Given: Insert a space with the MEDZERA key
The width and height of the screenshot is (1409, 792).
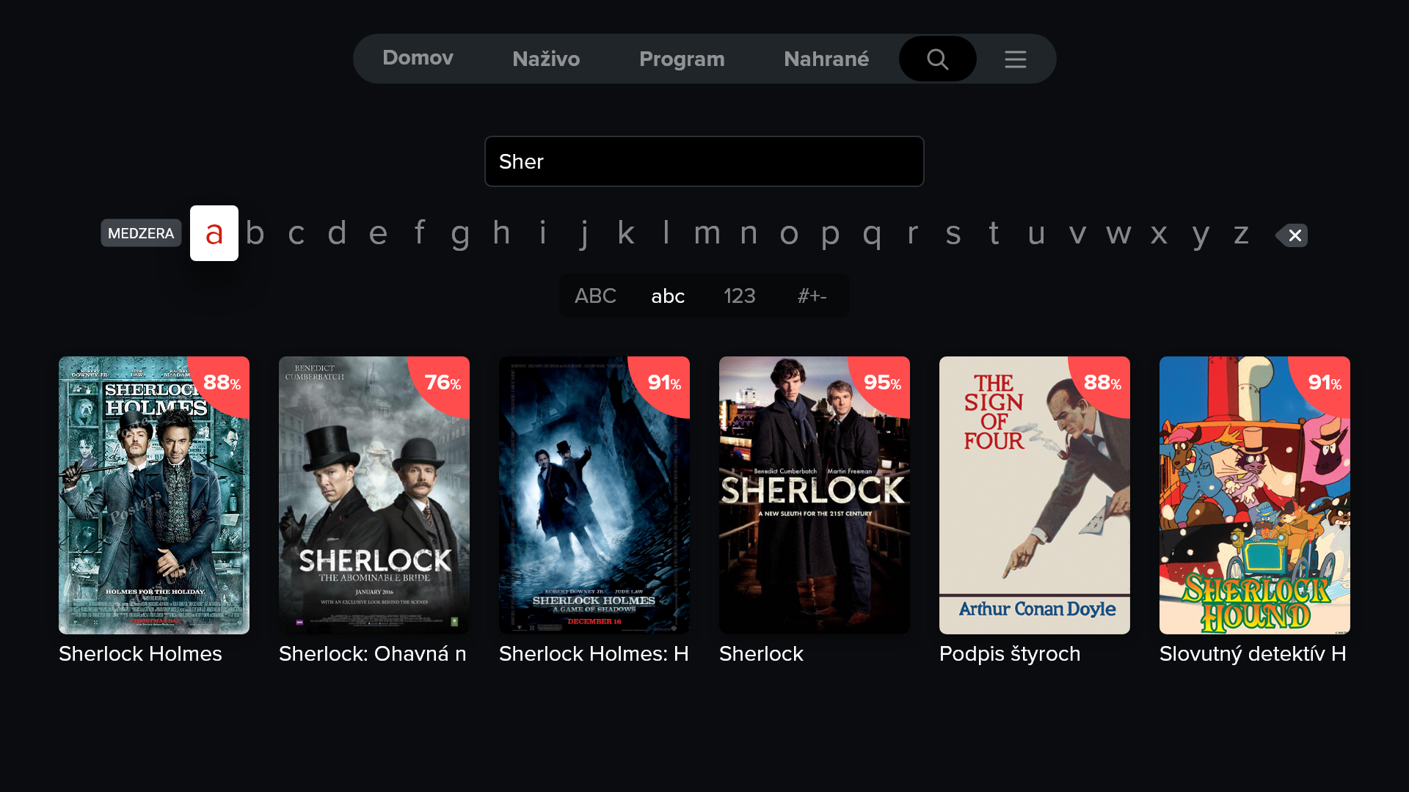Looking at the screenshot, I should click(141, 233).
